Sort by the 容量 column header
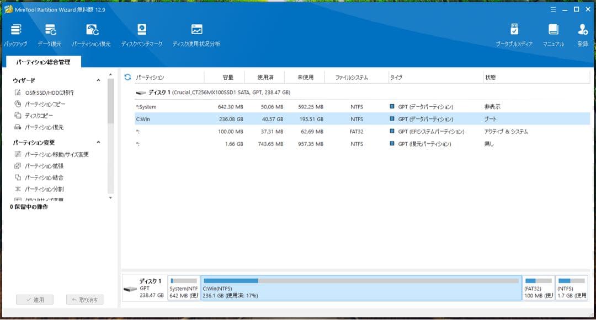 pyautogui.click(x=228, y=77)
